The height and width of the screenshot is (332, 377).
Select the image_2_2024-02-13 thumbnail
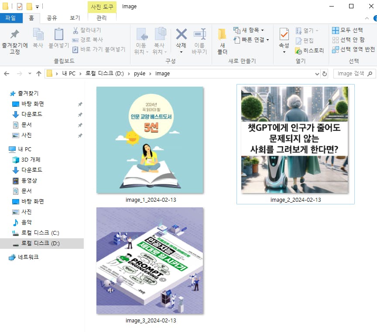[x=295, y=140]
